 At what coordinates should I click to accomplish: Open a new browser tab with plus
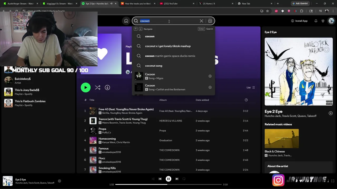(278, 4)
